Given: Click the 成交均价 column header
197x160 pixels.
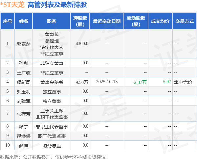Looking at the screenshot, I should (x=160, y=21).
